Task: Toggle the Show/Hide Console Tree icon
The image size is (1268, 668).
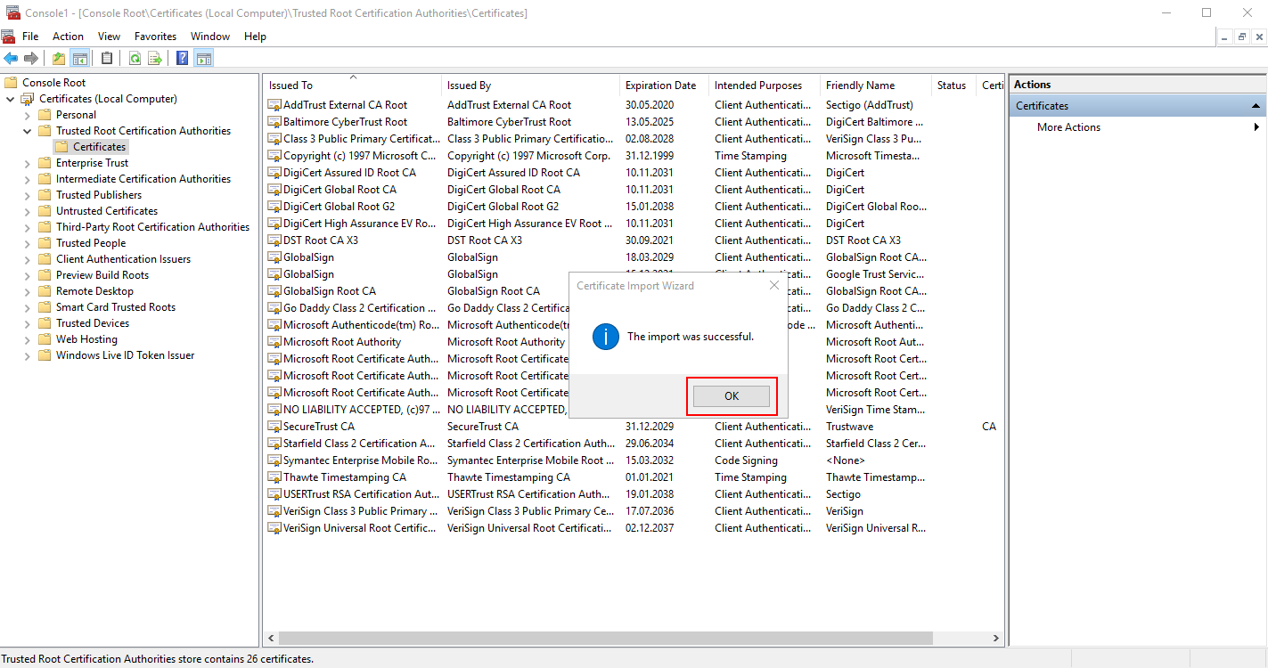Action: click(80, 58)
